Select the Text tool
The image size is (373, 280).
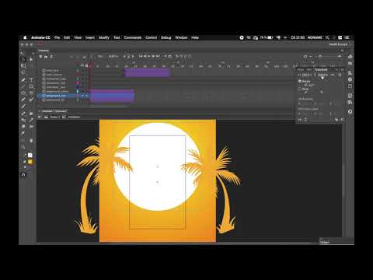[31, 79]
